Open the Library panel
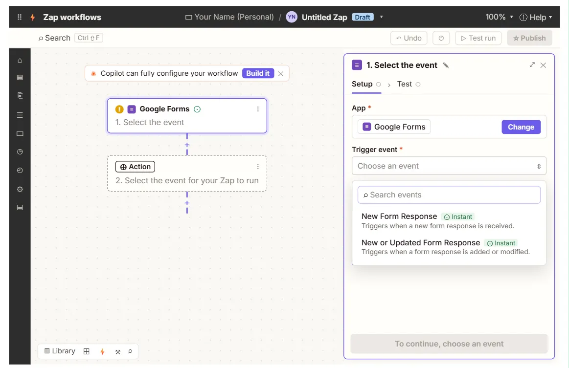This screenshot has width=569, height=368. click(x=60, y=351)
